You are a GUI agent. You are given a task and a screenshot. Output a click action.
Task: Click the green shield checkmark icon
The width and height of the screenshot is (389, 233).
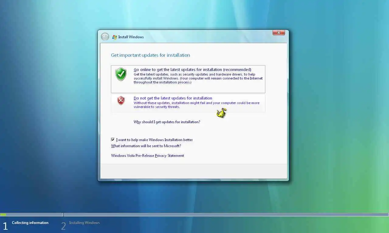click(x=121, y=74)
